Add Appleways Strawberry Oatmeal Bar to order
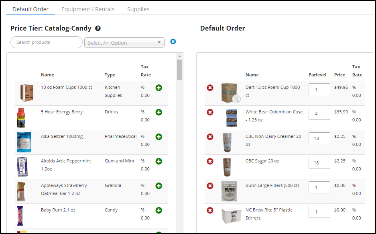 click(159, 186)
